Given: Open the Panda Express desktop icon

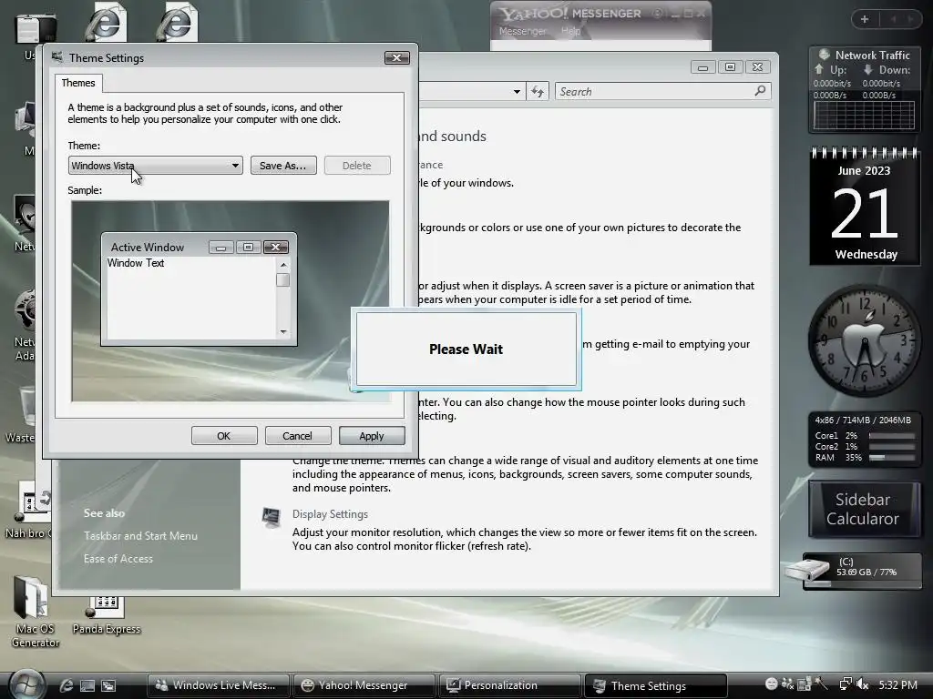Looking at the screenshot, I should (x=106, y=616).
